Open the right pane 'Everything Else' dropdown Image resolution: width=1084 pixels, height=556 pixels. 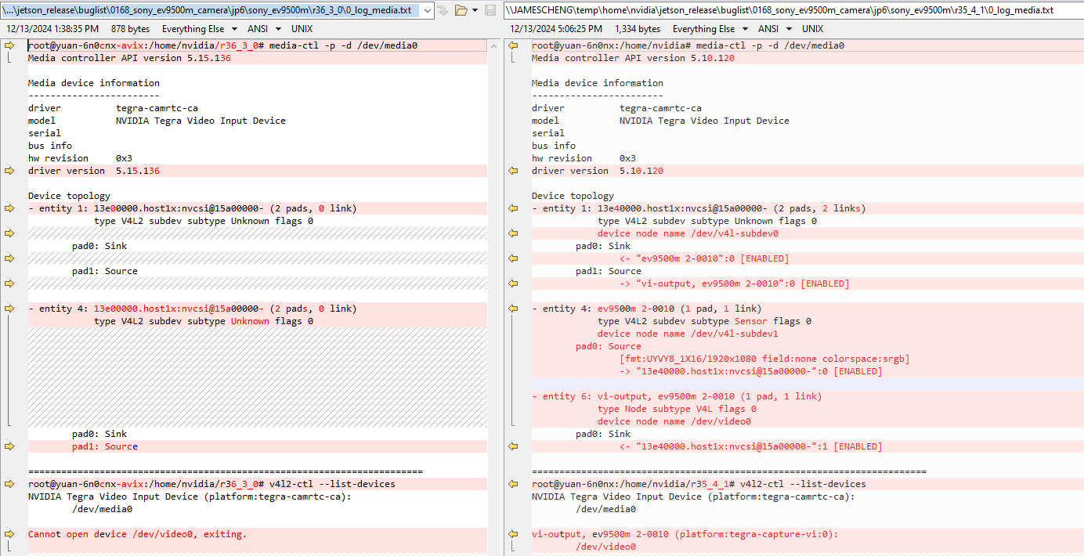[x=710, y=29]
